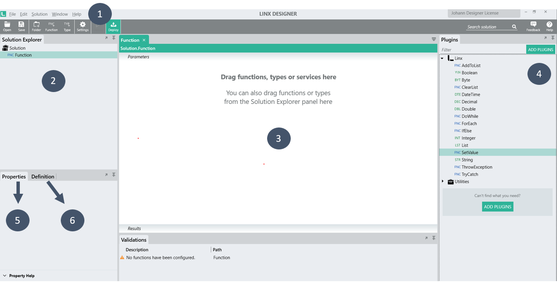Pin the Validations panel

[x=434, y=238]
